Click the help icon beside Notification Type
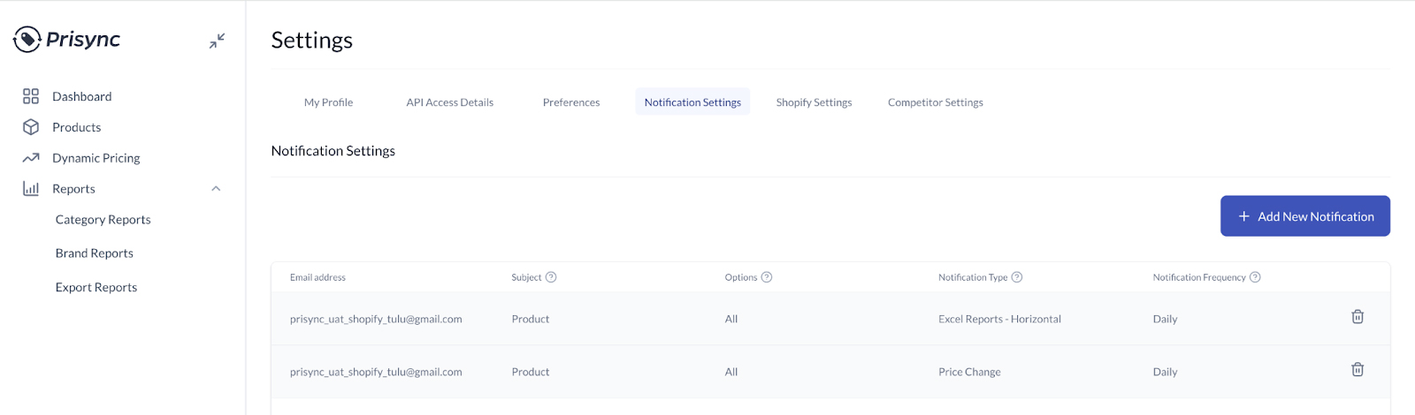The image size is (1415, 415). pyautogui.click(x=1017, y=277)
